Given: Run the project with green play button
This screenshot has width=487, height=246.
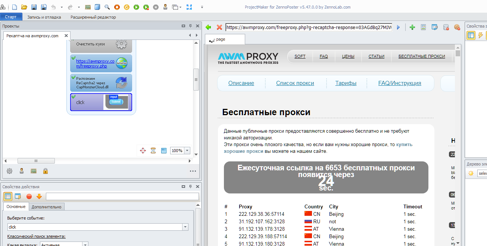Looking at the screenshot, I should pos(136,7).
